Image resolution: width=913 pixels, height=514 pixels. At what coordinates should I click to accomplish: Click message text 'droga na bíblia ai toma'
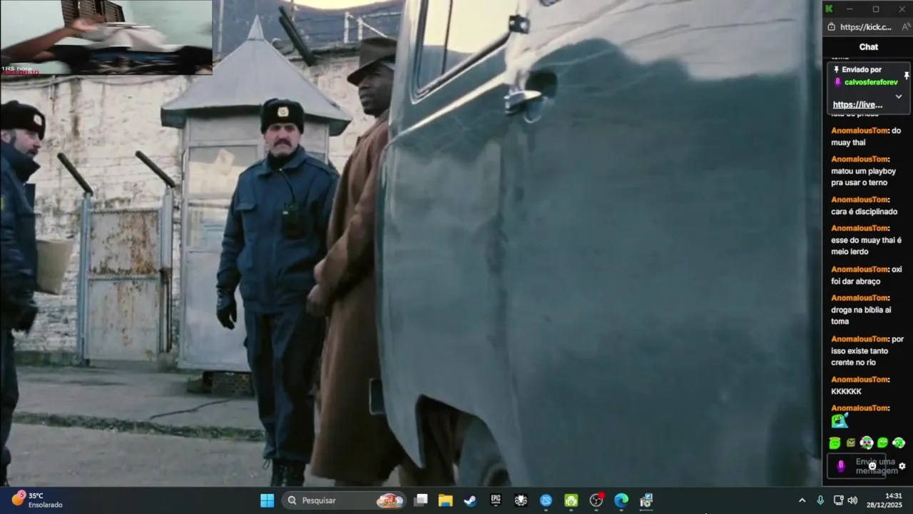tap(861, 316)
